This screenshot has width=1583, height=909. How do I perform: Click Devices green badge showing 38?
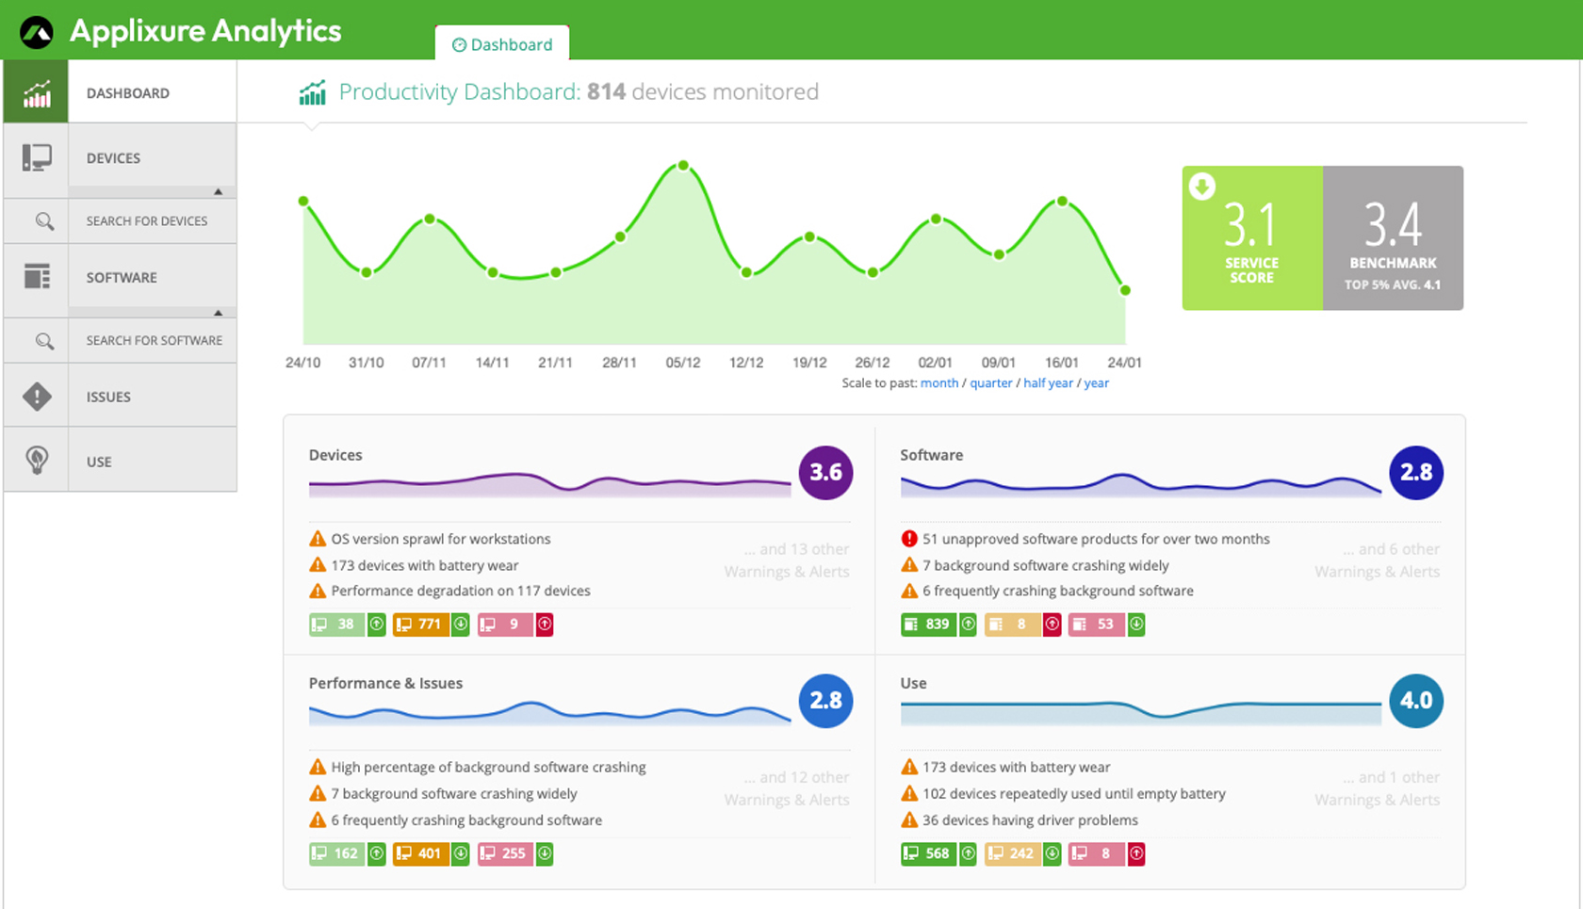pyautogui.click(x=337, y=625)
